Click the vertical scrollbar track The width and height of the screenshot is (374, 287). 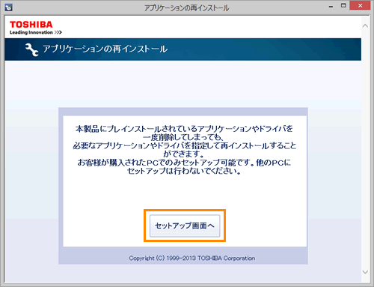click(x=365, y=149)
